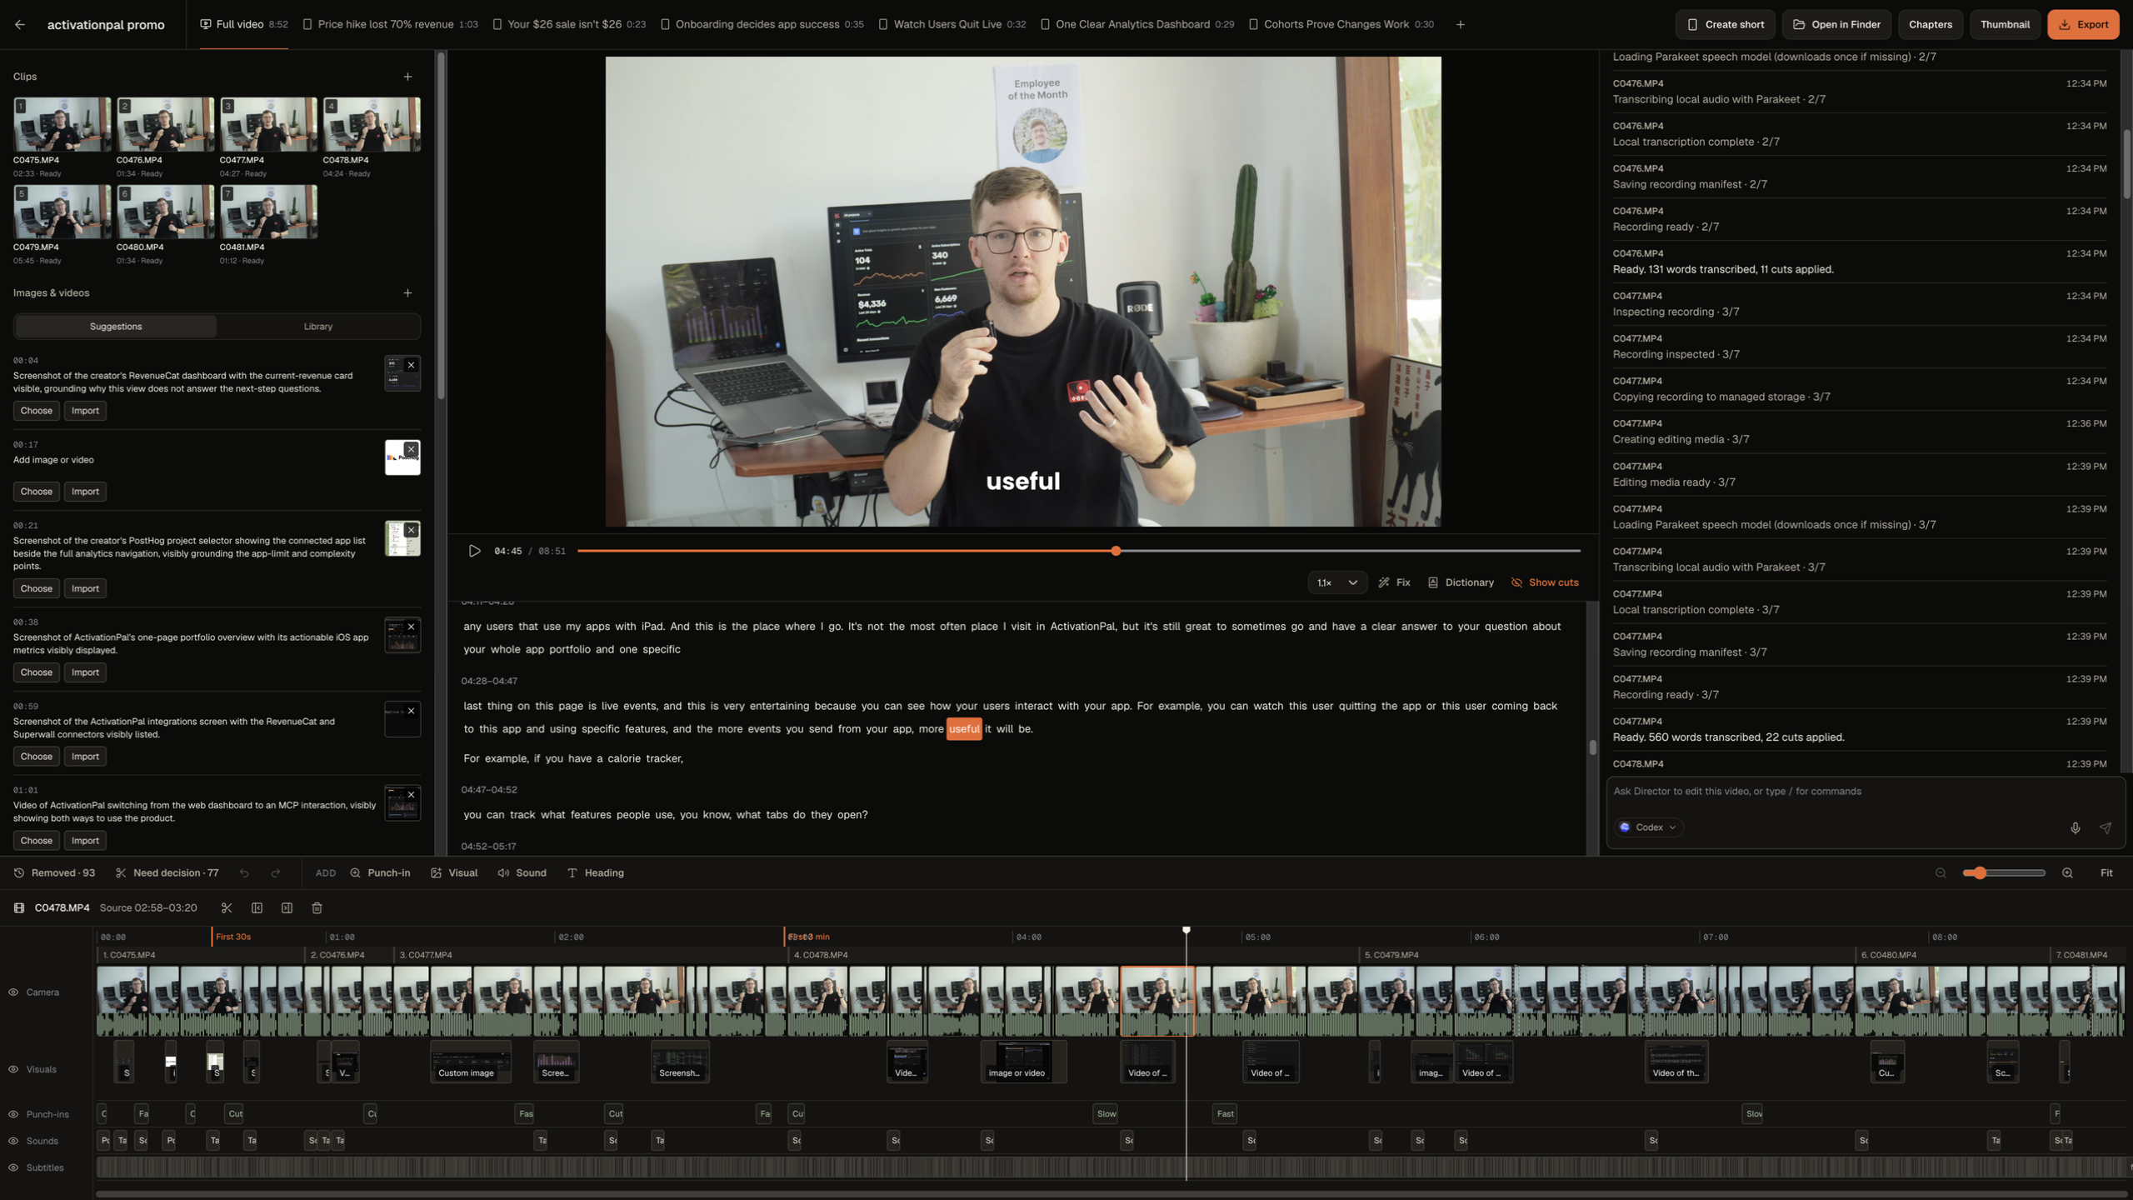Image resolution: width=2133 pixels, height=1200 pixels.
Task: Switch to the Library tab
Action: click(x=317, y=327)
